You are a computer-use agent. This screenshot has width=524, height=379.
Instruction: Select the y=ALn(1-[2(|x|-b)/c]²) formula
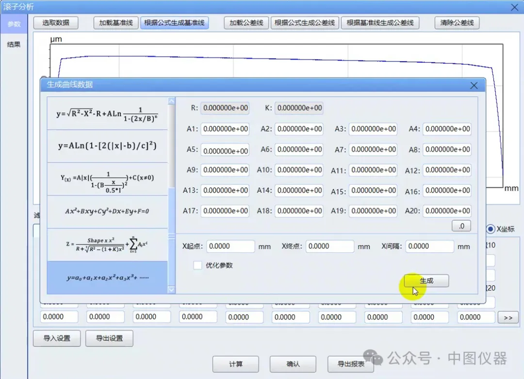point(107,146)
